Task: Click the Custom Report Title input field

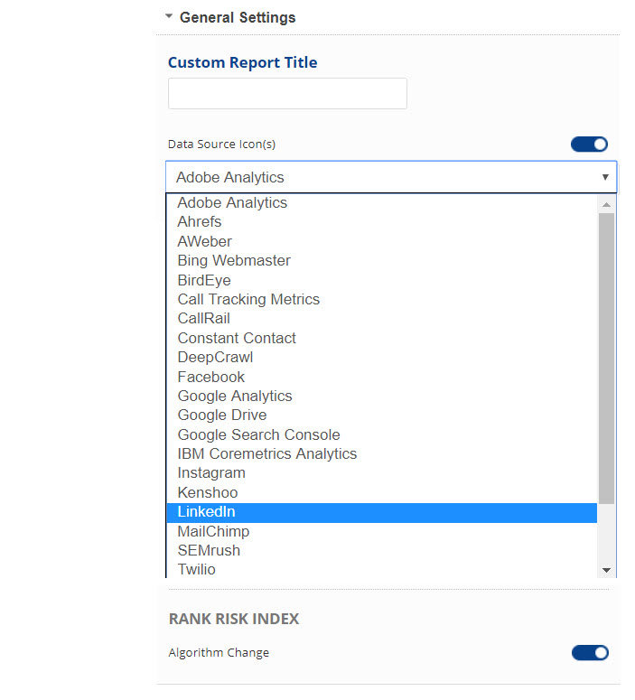Action: (x=287, y=94)
